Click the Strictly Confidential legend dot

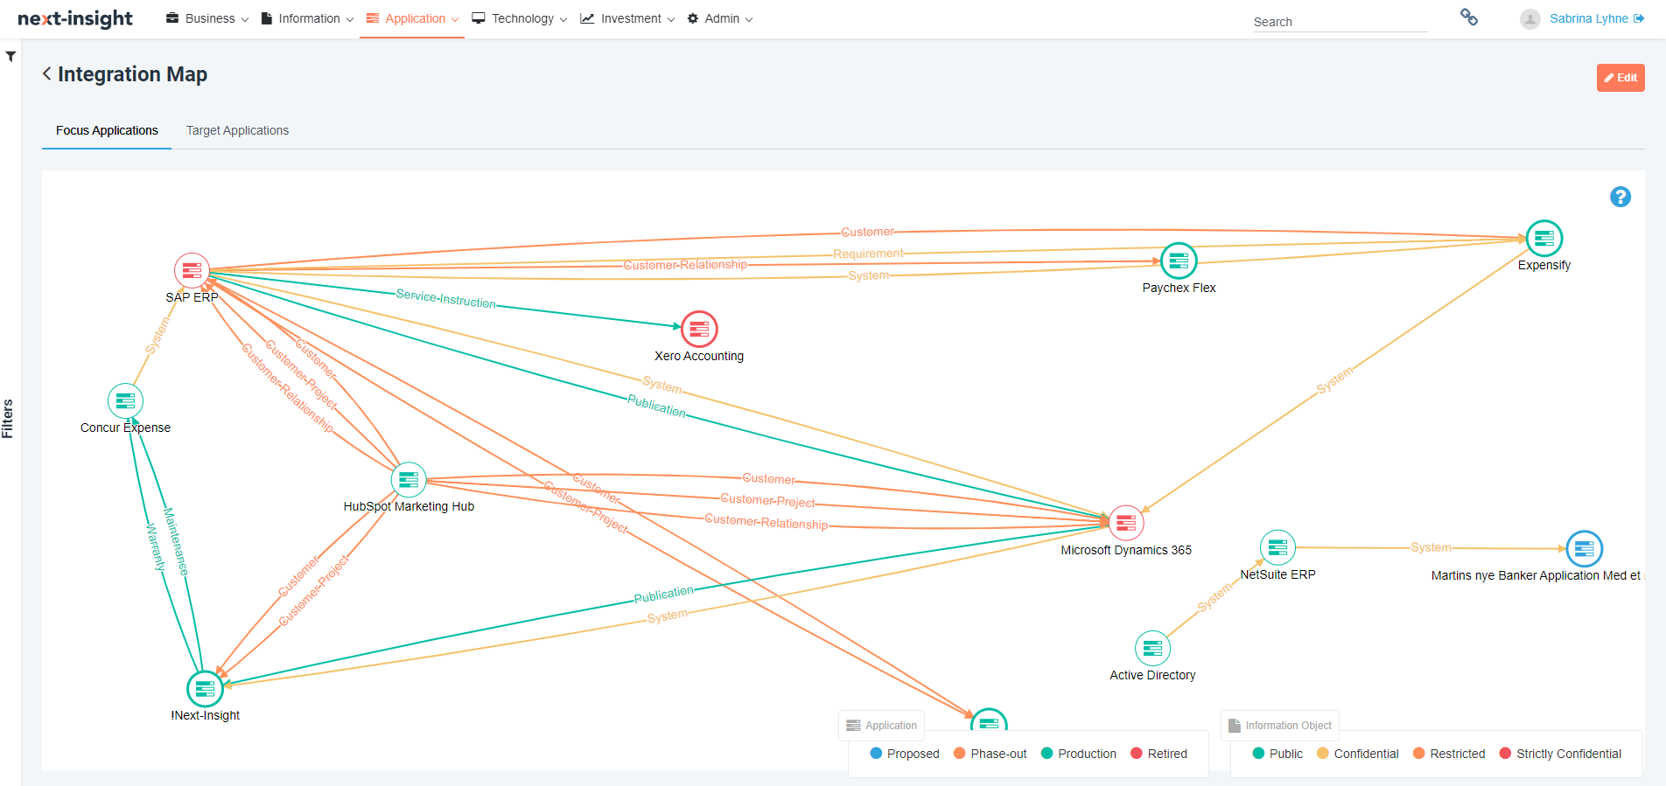pyautogui.click(x=1505, y=753)
